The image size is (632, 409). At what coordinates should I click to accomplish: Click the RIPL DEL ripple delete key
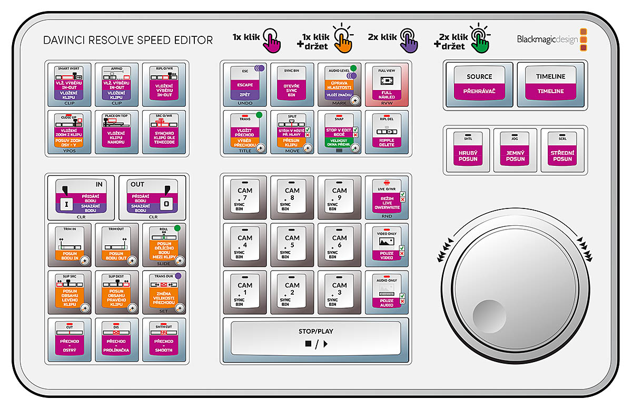pyautogui.click(x=387, y=133)
